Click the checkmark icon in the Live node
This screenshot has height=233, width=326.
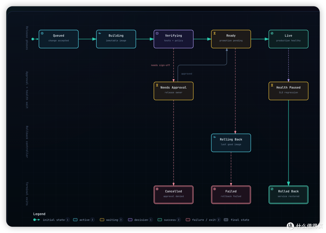coord(272,33)
